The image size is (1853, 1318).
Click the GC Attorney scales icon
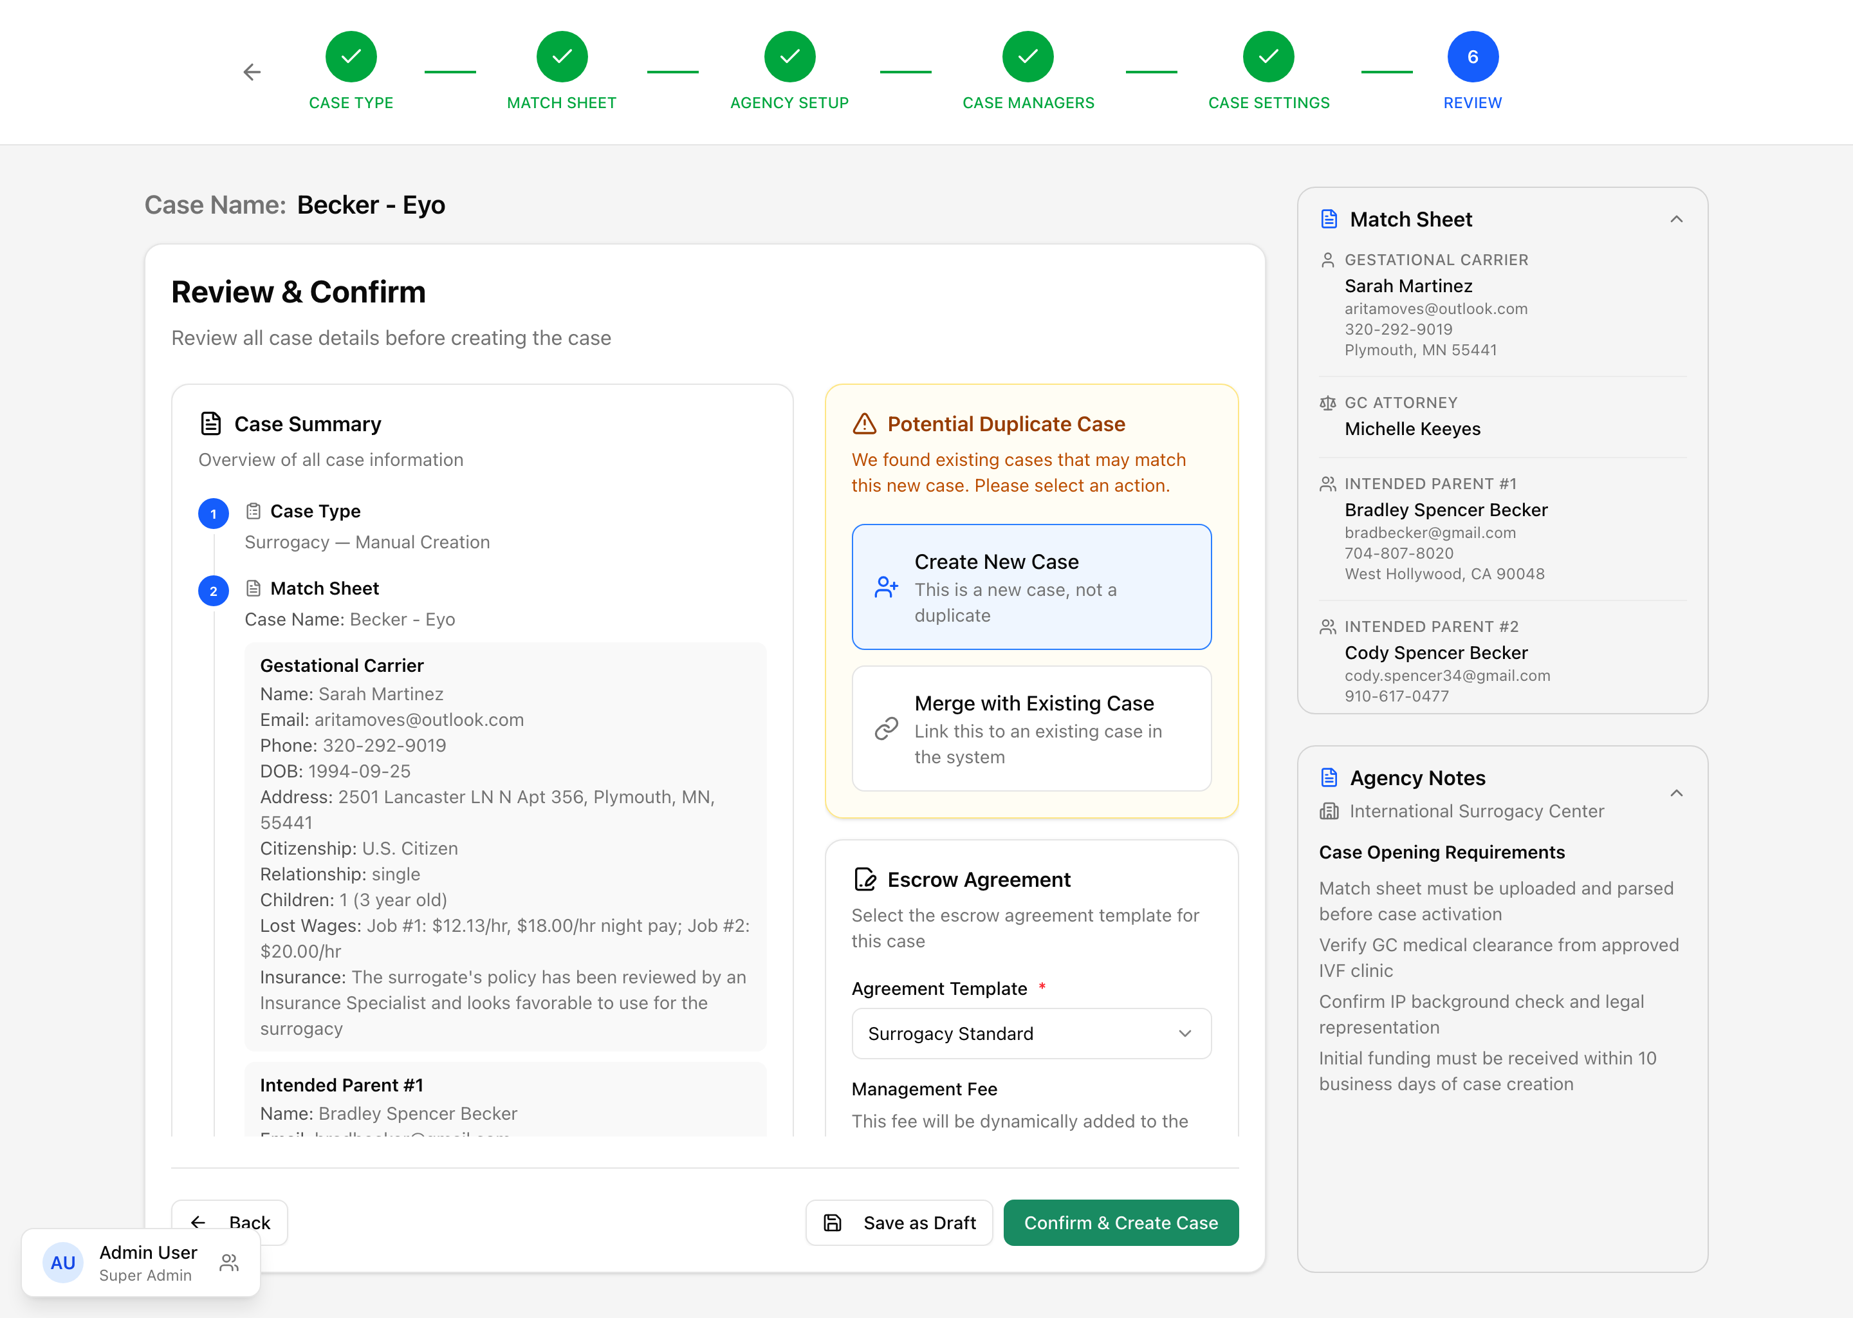tap(1327, 402)
